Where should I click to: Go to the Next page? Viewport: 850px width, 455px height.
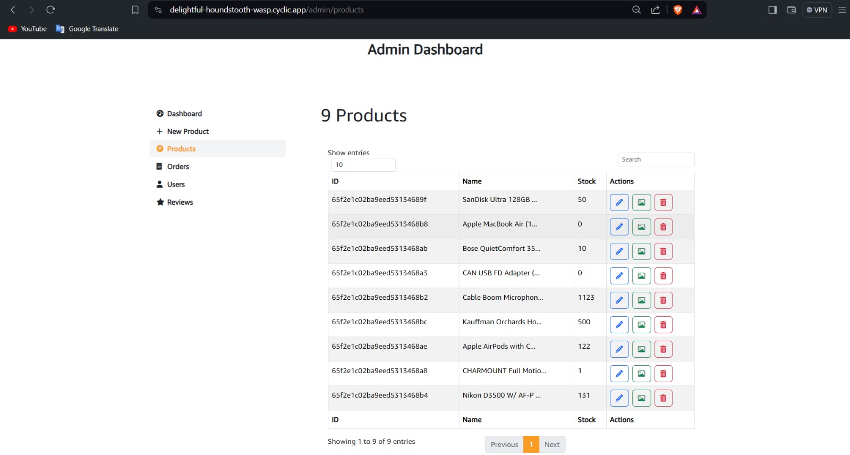(552, 444)
